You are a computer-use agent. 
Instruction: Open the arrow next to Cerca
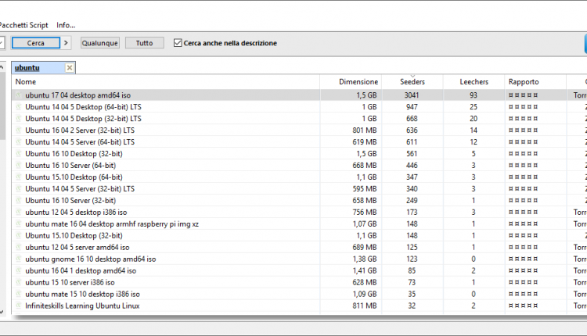pyautogui.click(x=66, y=43)
